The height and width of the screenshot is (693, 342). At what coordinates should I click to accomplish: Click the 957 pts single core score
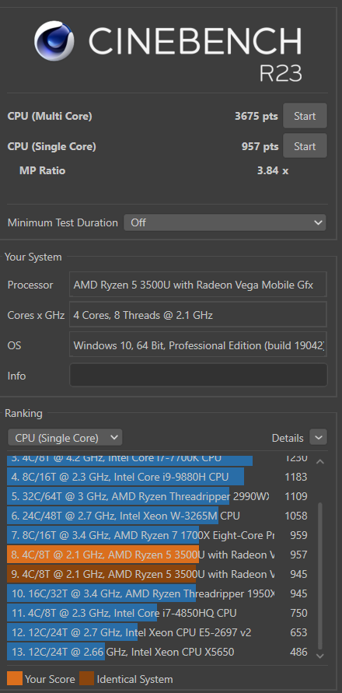click(x=260, y=146)
